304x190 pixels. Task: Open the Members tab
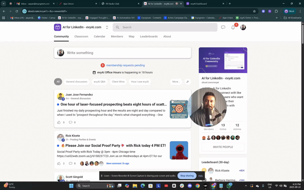pyautogui.click(x=117, y=37)
